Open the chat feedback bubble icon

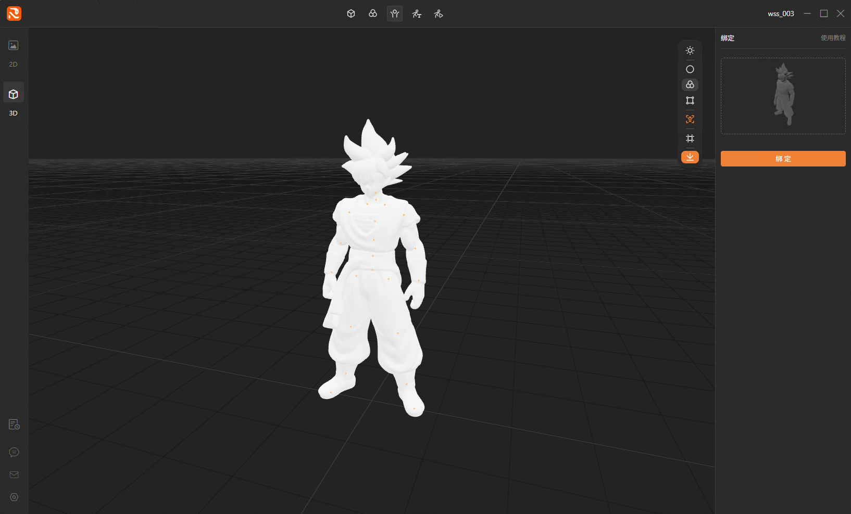(x=14, y=452)
